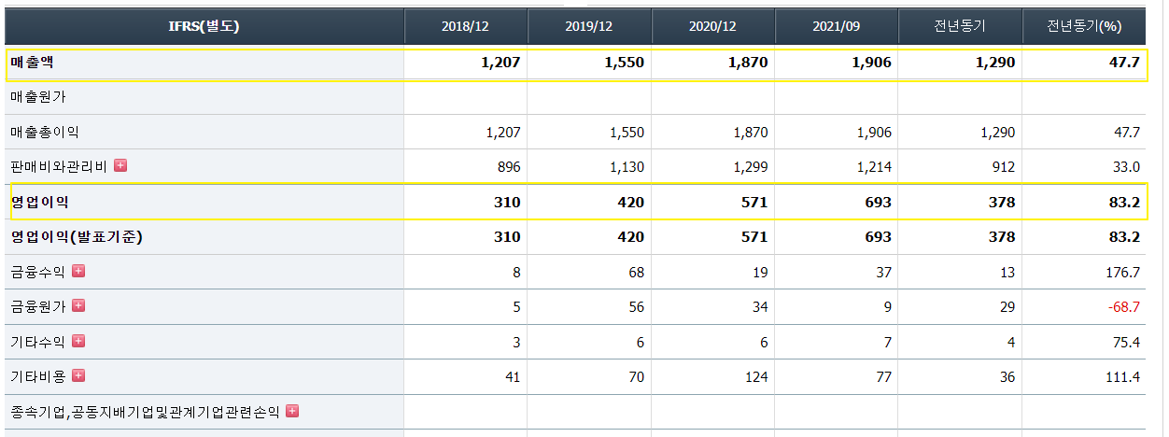Click the 2020/12 column header
1169x437 pixels.
pos(713,26)
